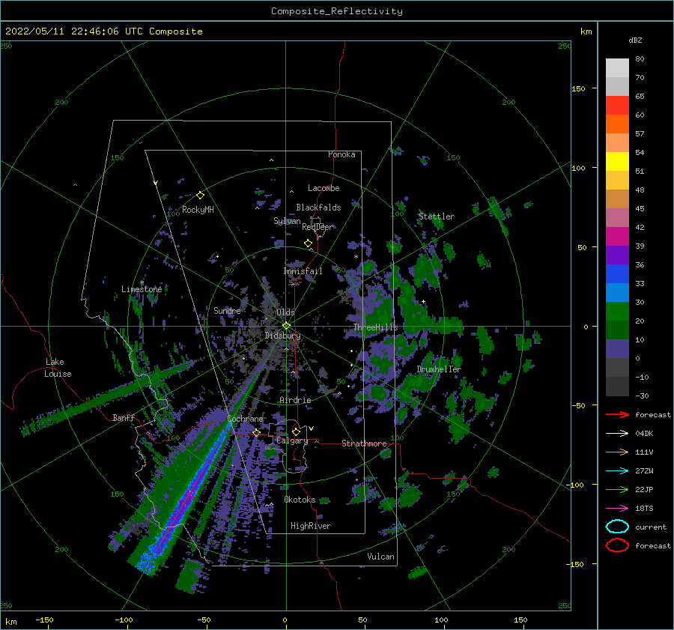
Task: Click the Stettler city label
Action: pyautogui.click(x=437, y=216)
